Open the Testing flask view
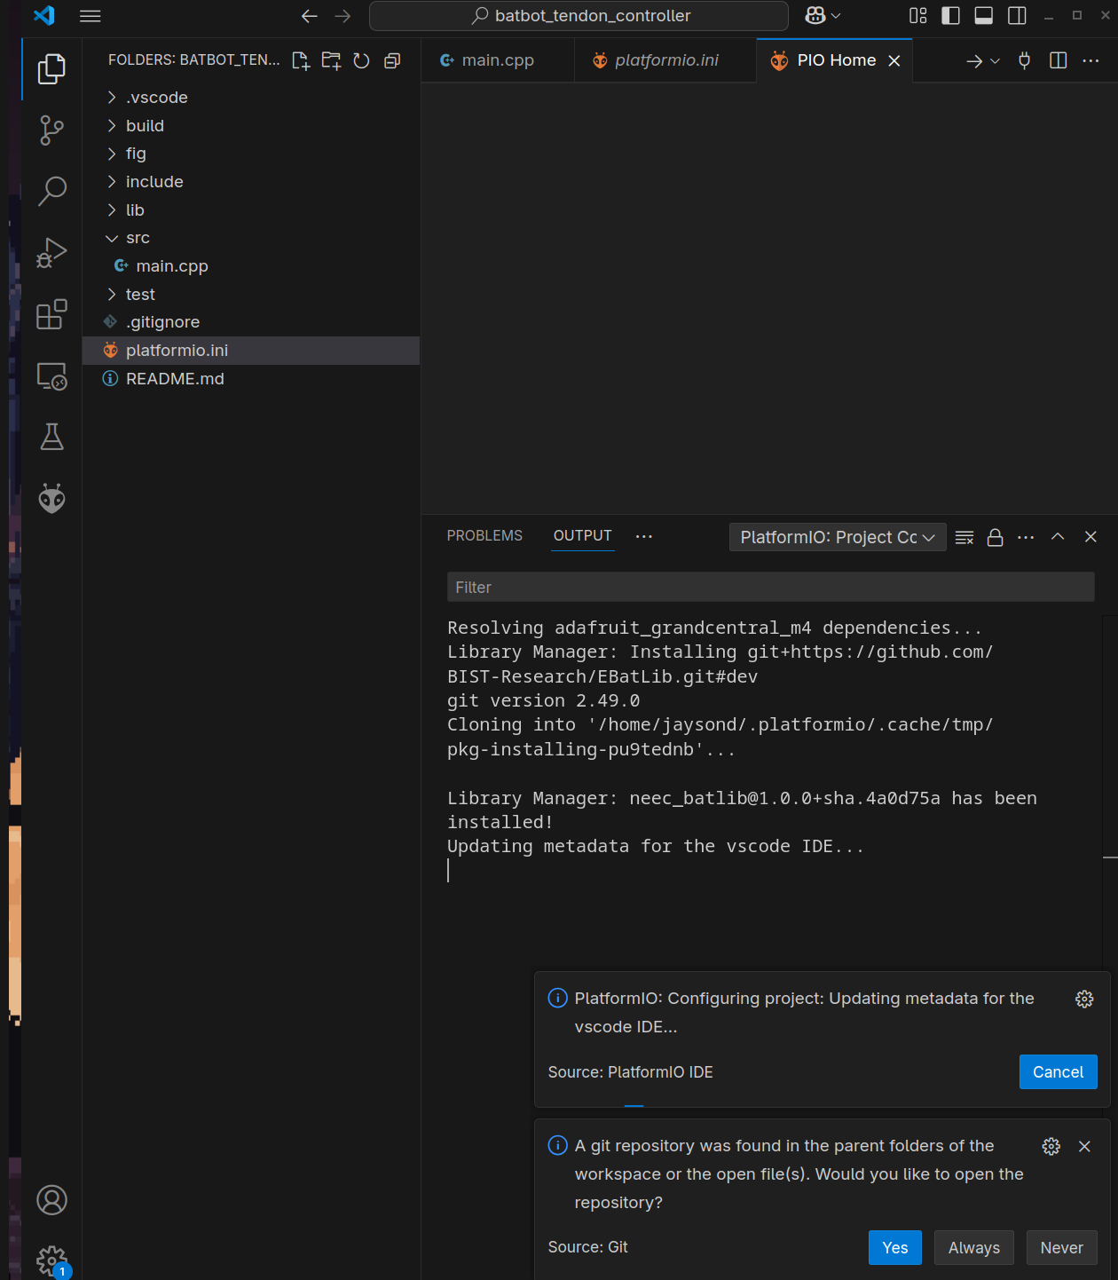Screen dimensions: 1118x1280 click(51, 437)
